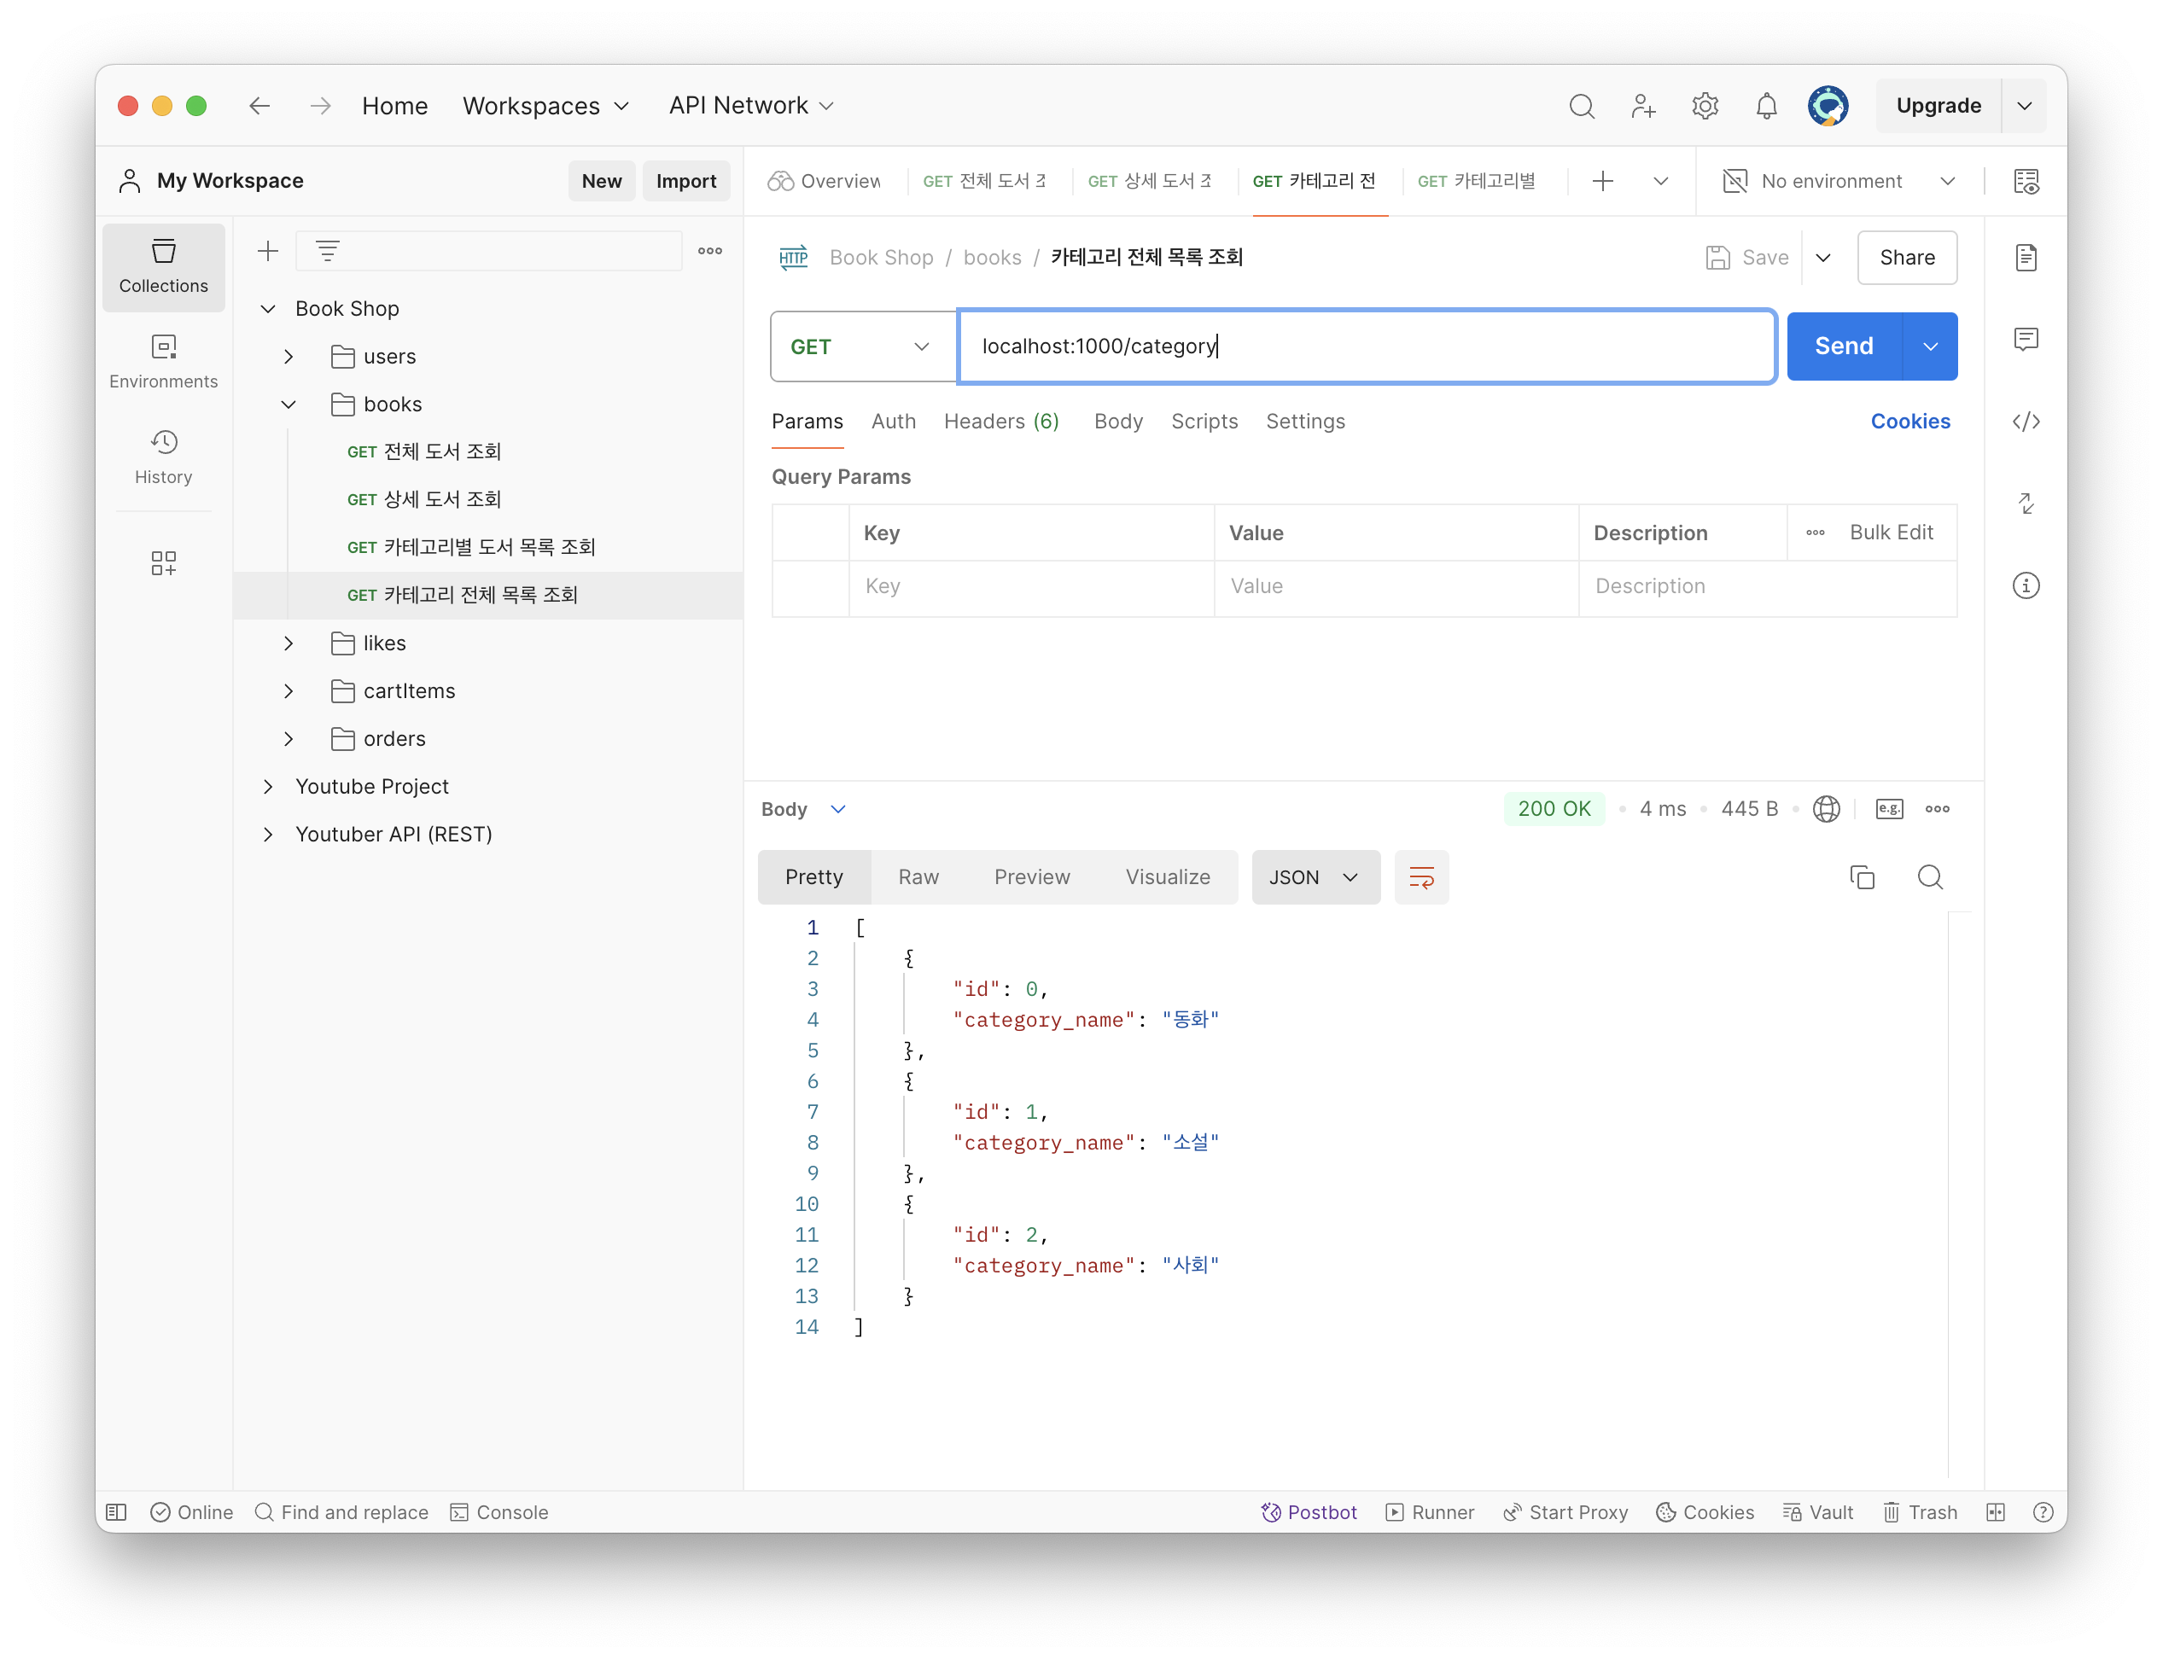Copy the response body with the copy icon
This screenshot has height=1659, width=2163.
pos(1862,877)
